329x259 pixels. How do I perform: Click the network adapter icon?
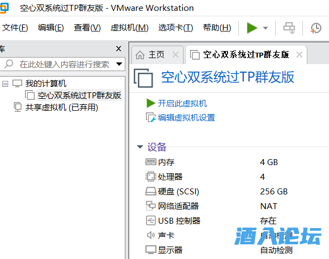click(150, 206)
